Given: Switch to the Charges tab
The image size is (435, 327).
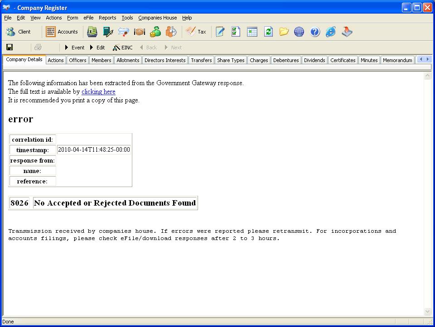Looking at the screenshot, I should (259, 60).
